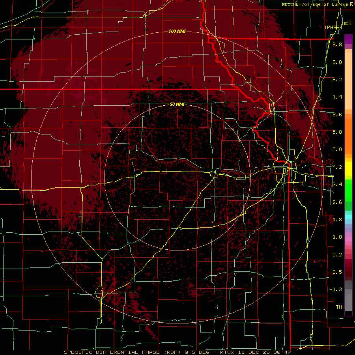Click the cyan segment of the color bar
The height and width of the screenshot is (355, 355).
(x=348, y=217)
